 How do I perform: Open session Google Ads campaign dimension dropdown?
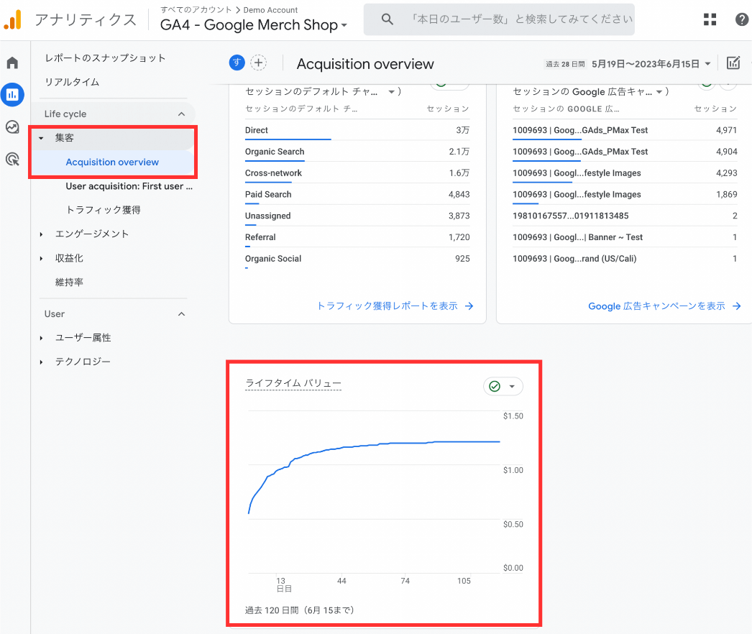click(659, 91)
